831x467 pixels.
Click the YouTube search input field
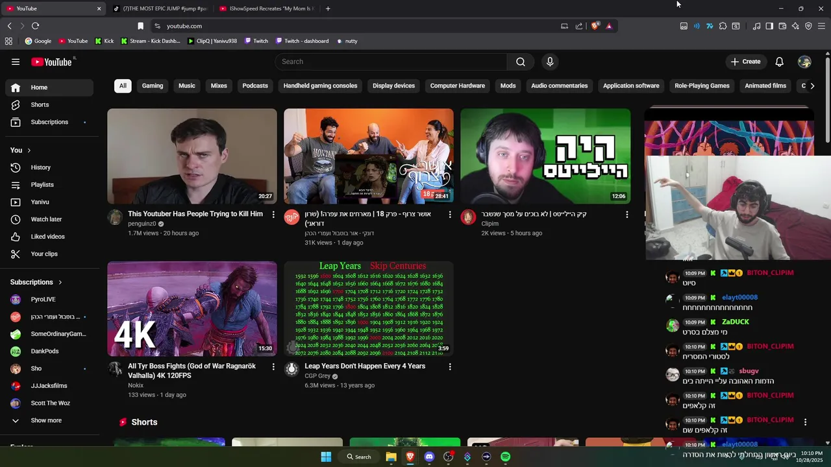(391, 62)
